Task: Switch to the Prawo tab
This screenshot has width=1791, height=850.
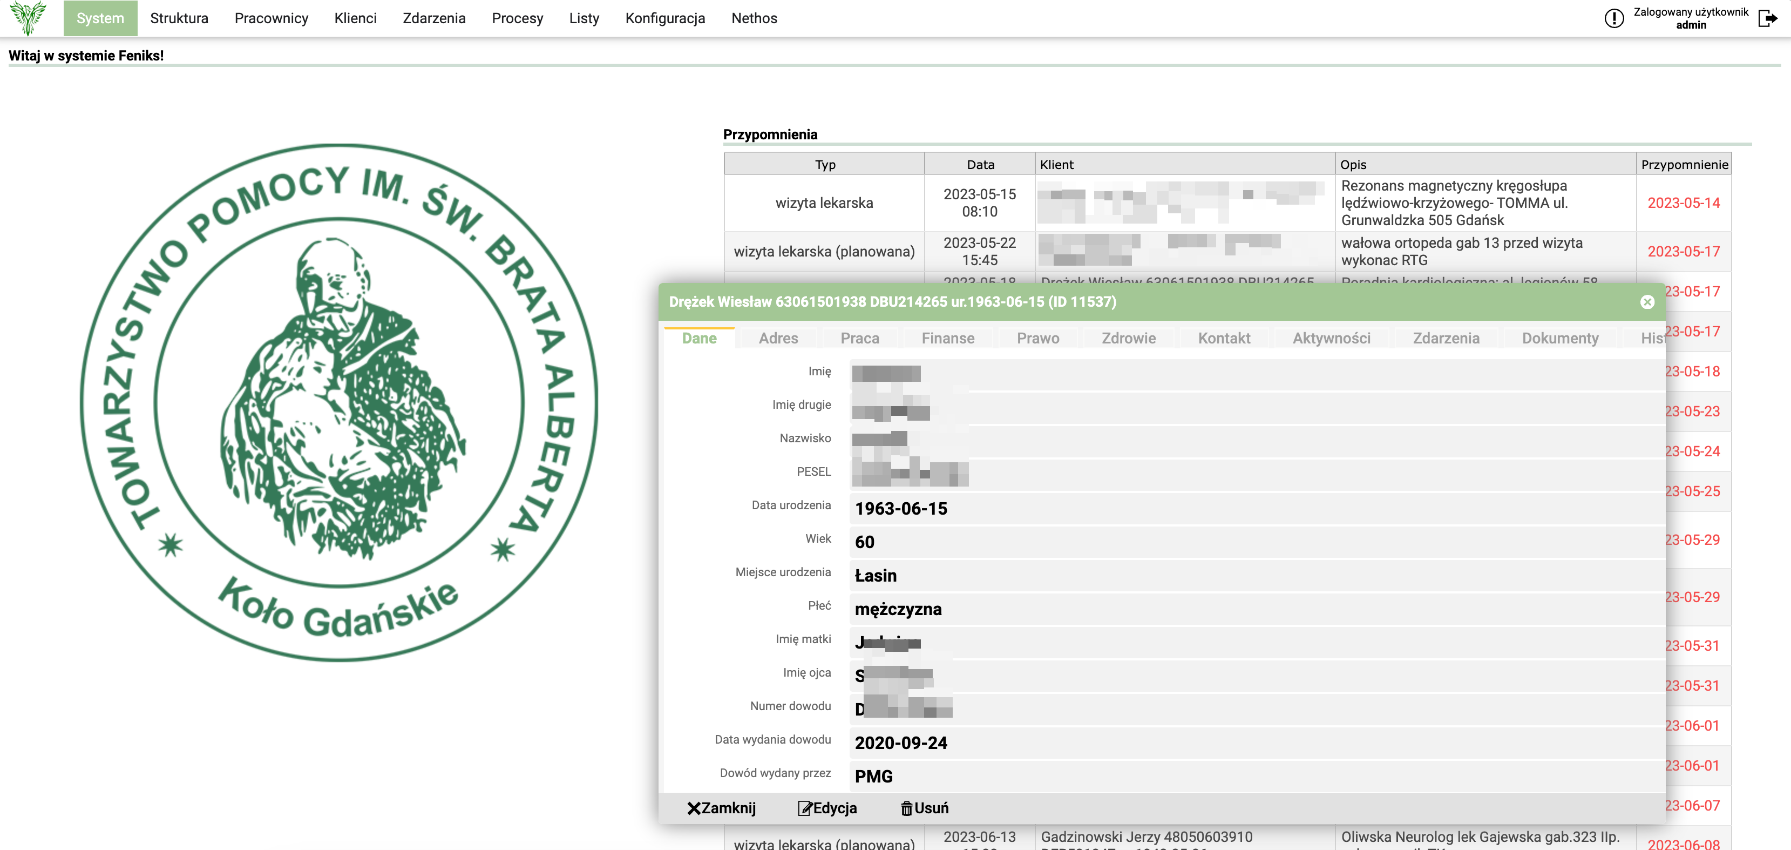Action: coord(1037,338)
